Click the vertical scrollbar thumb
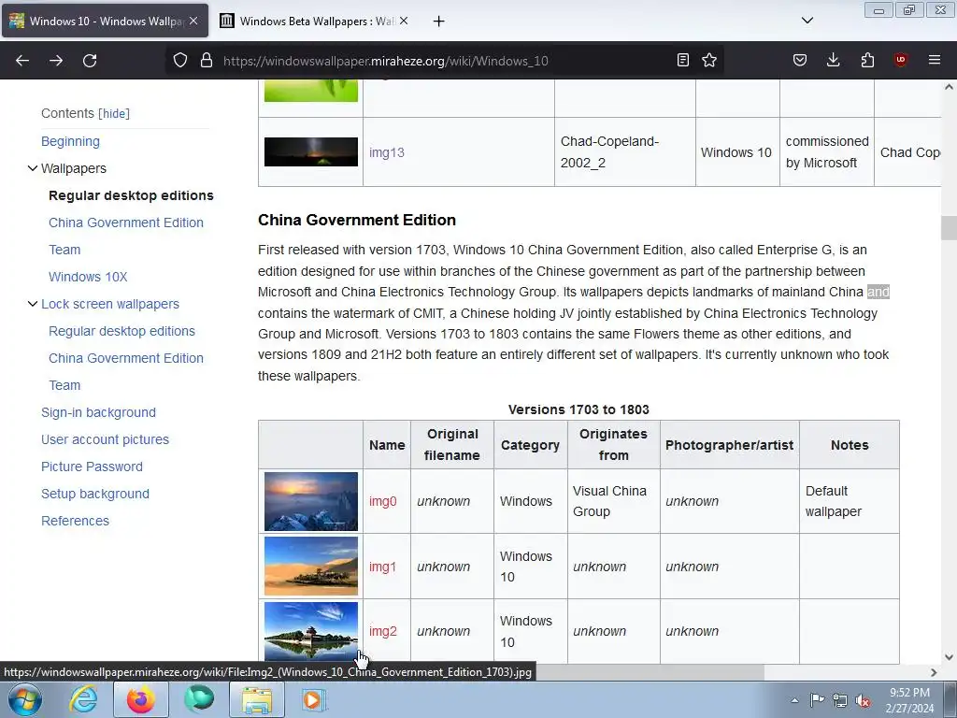 (949, 228)
